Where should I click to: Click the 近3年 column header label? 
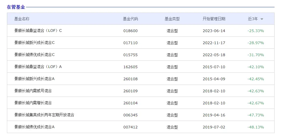click(x=253, y=19)
